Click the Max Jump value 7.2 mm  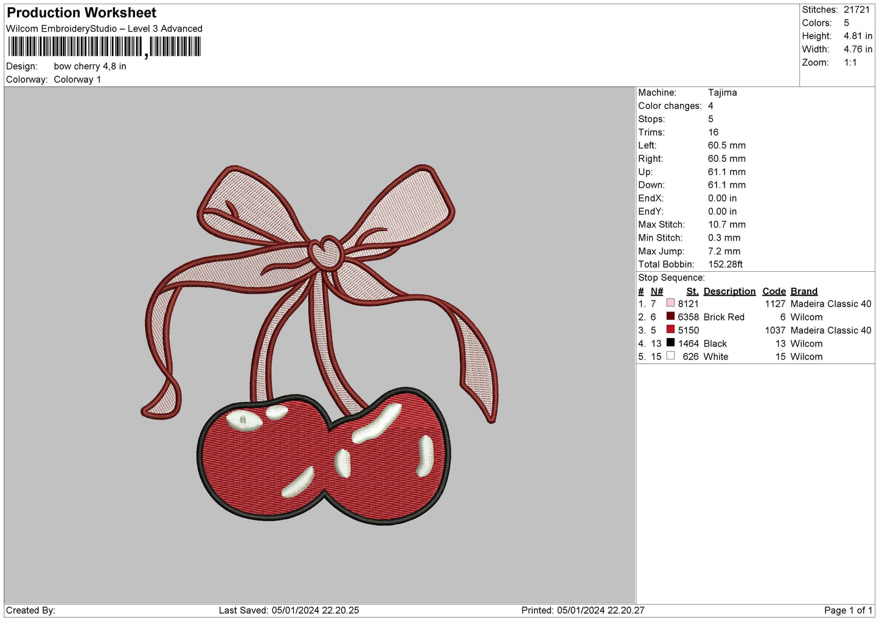[x=724, y=251]
